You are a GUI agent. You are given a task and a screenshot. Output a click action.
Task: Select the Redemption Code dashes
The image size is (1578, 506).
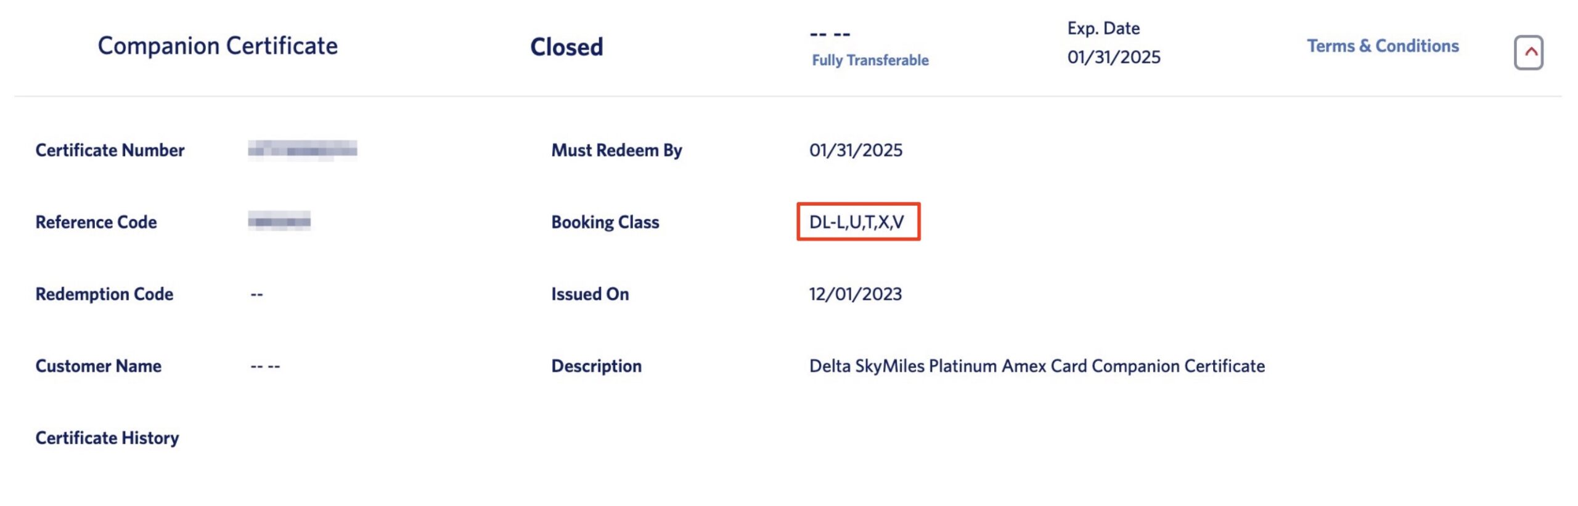256,294
